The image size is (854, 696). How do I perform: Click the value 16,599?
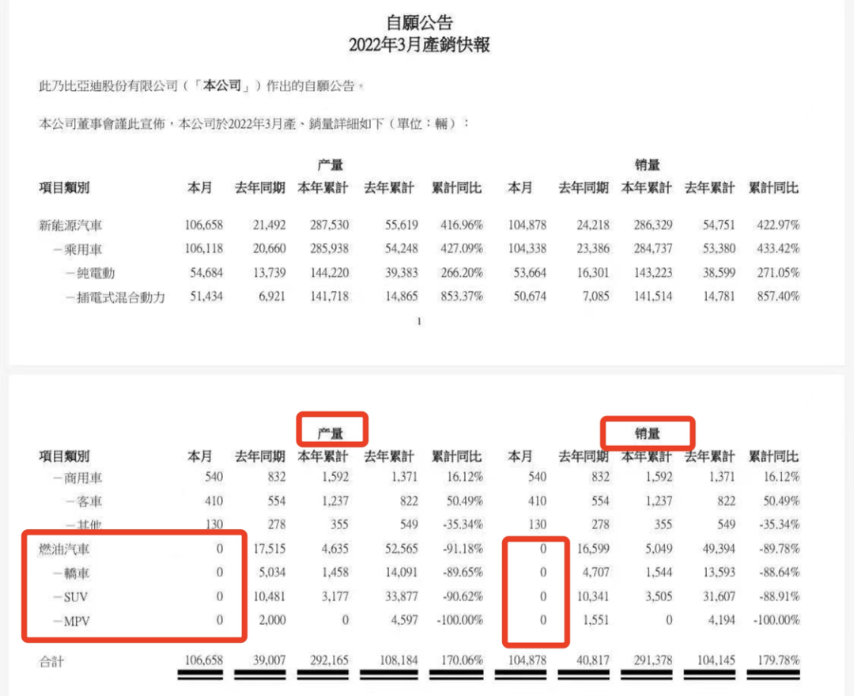coord(593,548)
